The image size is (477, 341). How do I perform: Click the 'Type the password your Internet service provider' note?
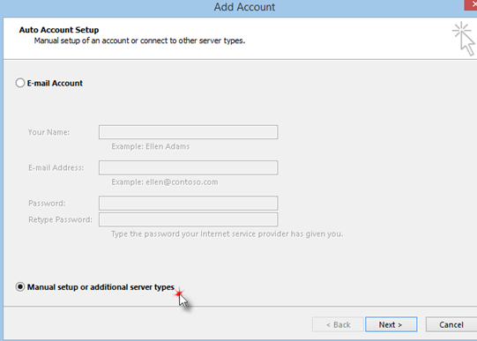click(227, 234)
